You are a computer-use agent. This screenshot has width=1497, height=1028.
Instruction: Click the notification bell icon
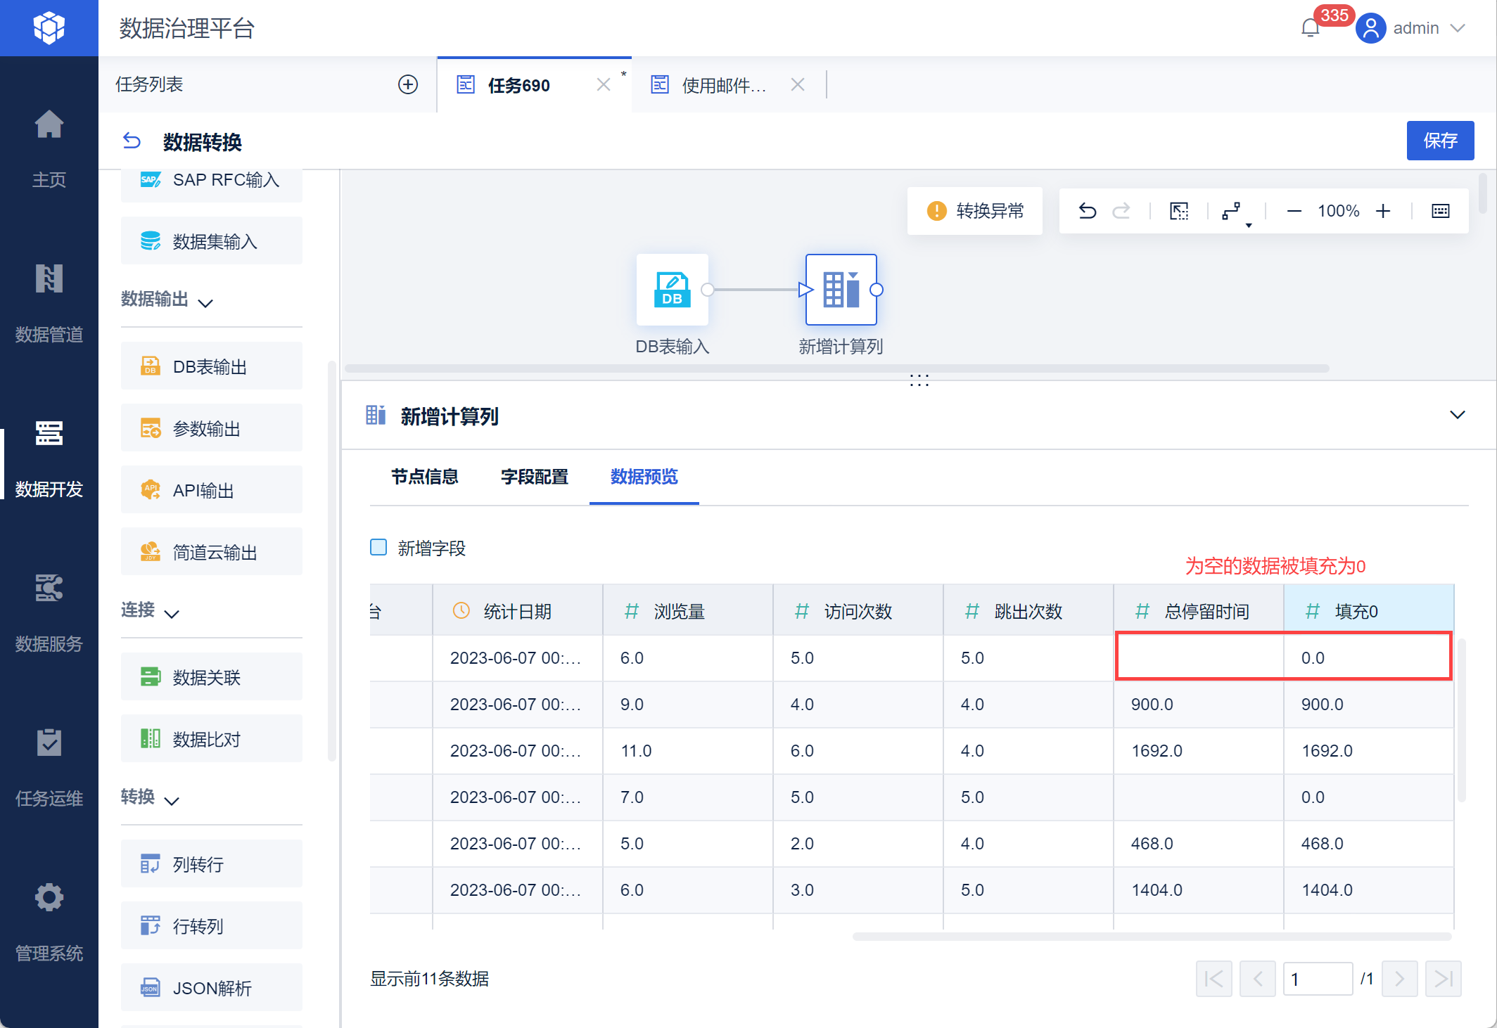[1310, 28]
